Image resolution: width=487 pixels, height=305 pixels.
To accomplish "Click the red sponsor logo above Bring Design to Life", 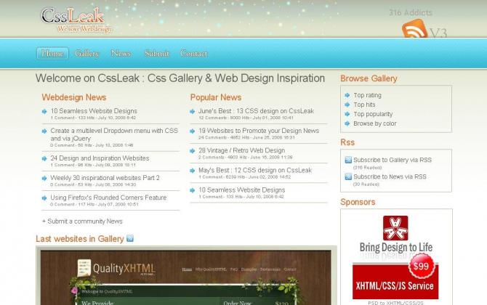I will [x=395, y=228].
